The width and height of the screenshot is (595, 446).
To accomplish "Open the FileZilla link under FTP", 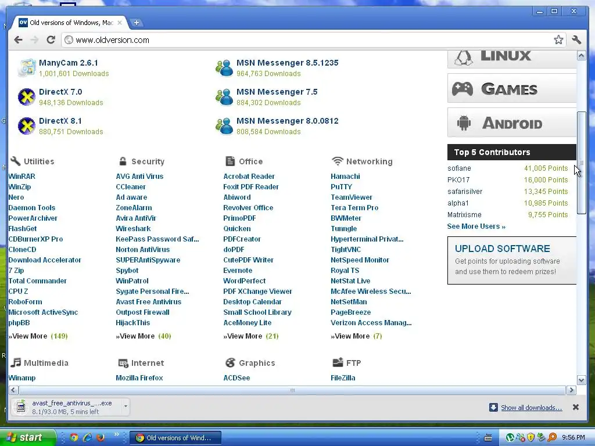I will click(x=343, y=377).
